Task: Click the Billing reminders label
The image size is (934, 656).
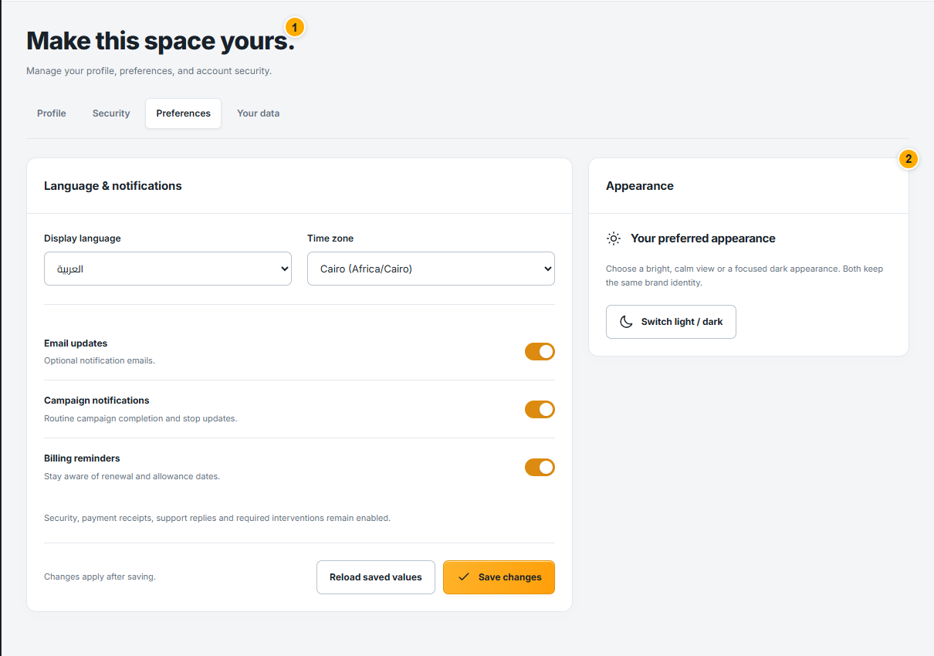Action: 82,458
